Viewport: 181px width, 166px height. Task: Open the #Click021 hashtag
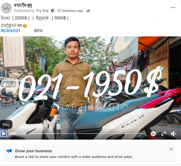10,31
